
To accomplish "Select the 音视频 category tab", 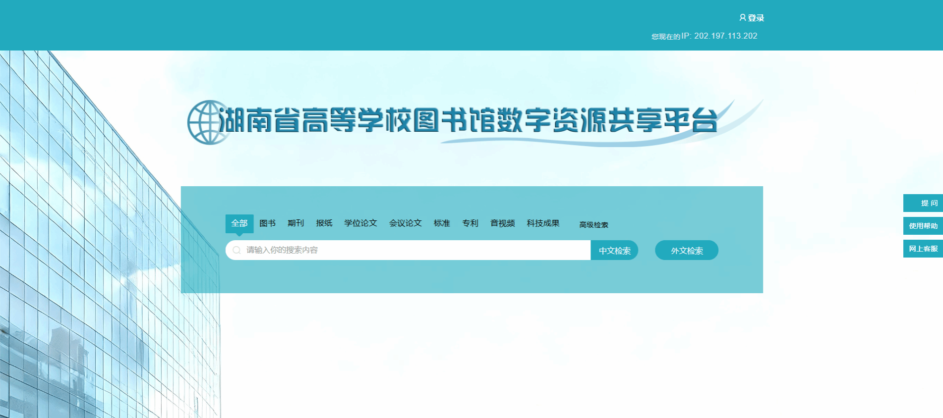I will click(x=502, y=223).
